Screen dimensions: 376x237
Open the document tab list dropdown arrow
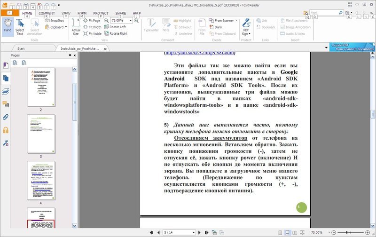click(326, 47)
